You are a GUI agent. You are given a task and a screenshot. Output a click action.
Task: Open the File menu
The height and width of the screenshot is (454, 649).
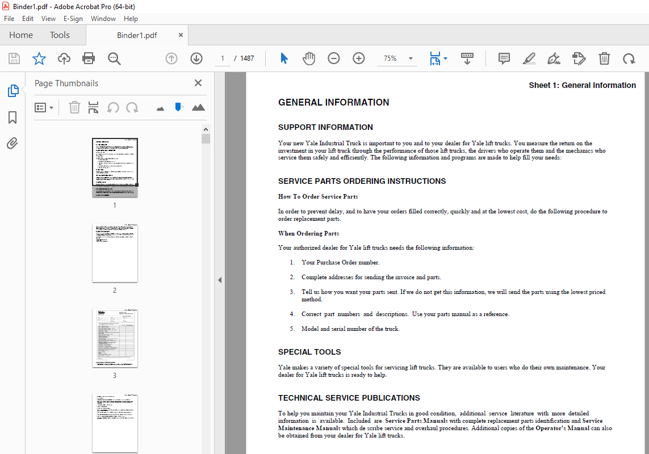(9, 19)
